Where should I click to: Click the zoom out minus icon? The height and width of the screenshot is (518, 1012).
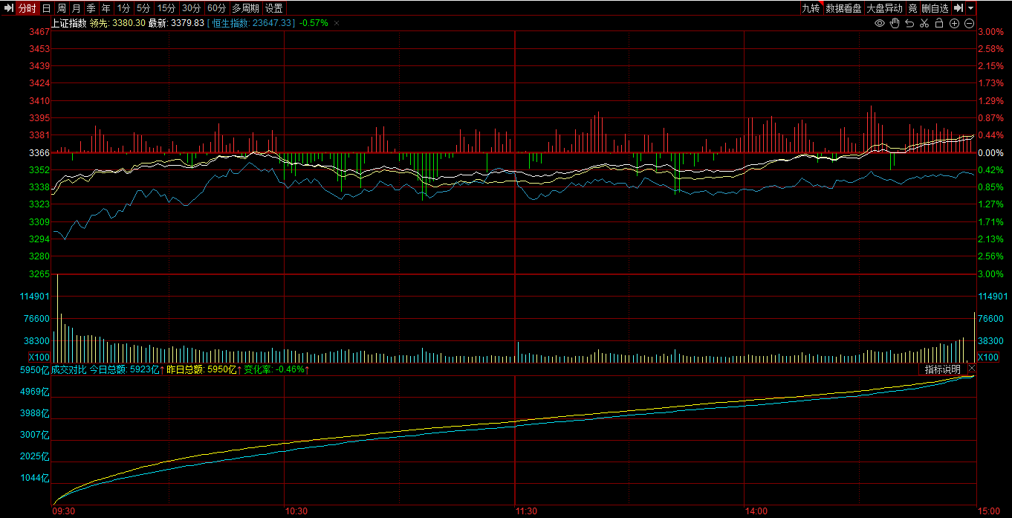pyautogui.click(x=969, y=24)
